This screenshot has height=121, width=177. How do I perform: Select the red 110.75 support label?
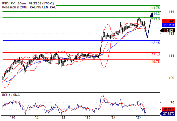155,62
